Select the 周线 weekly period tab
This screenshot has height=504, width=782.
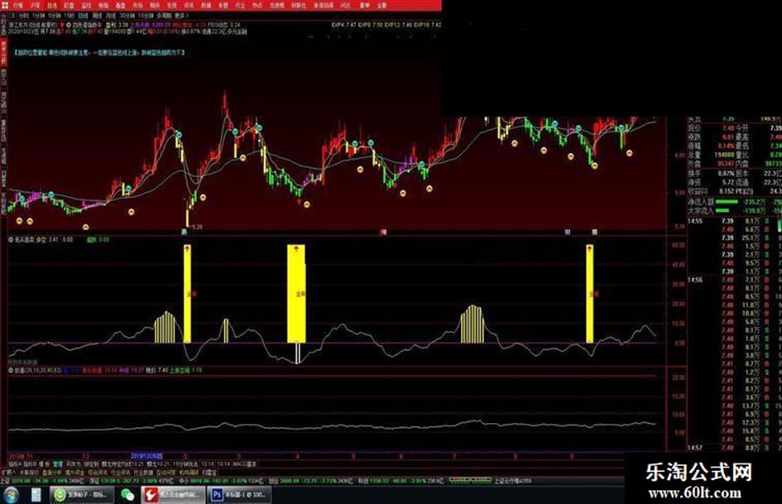[96, 16]
